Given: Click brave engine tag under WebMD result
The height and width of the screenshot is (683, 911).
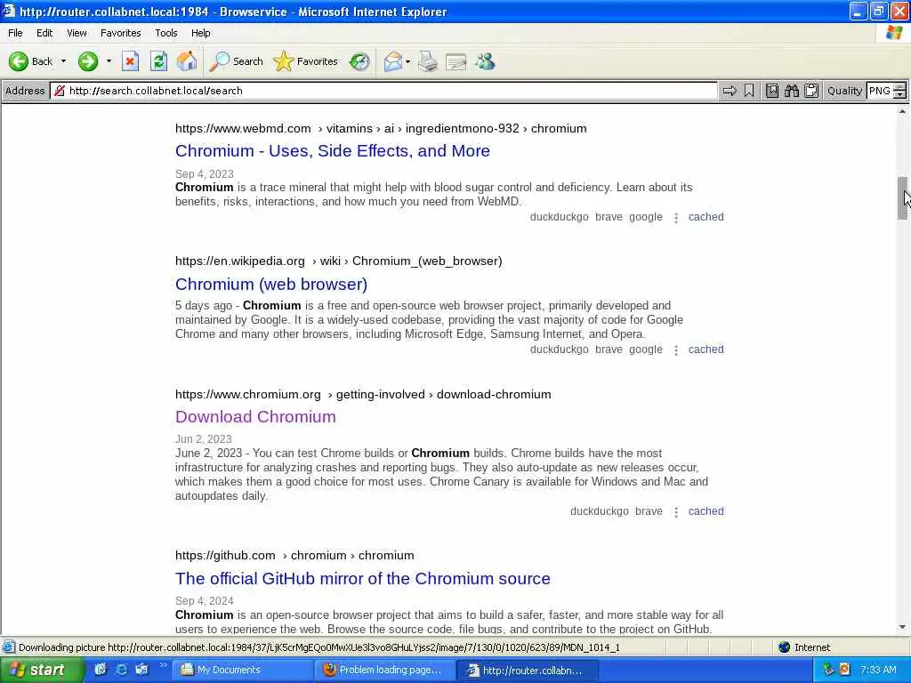Looking at the screenshot, I should point(609,217).
